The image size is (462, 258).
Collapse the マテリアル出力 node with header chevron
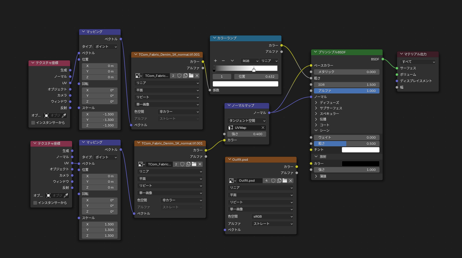(401, 54)
